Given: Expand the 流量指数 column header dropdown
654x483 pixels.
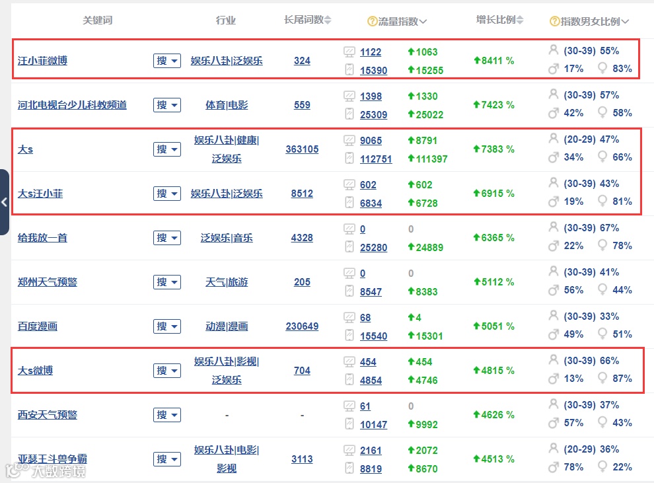Looking at the screenshot, I should 423,22.
